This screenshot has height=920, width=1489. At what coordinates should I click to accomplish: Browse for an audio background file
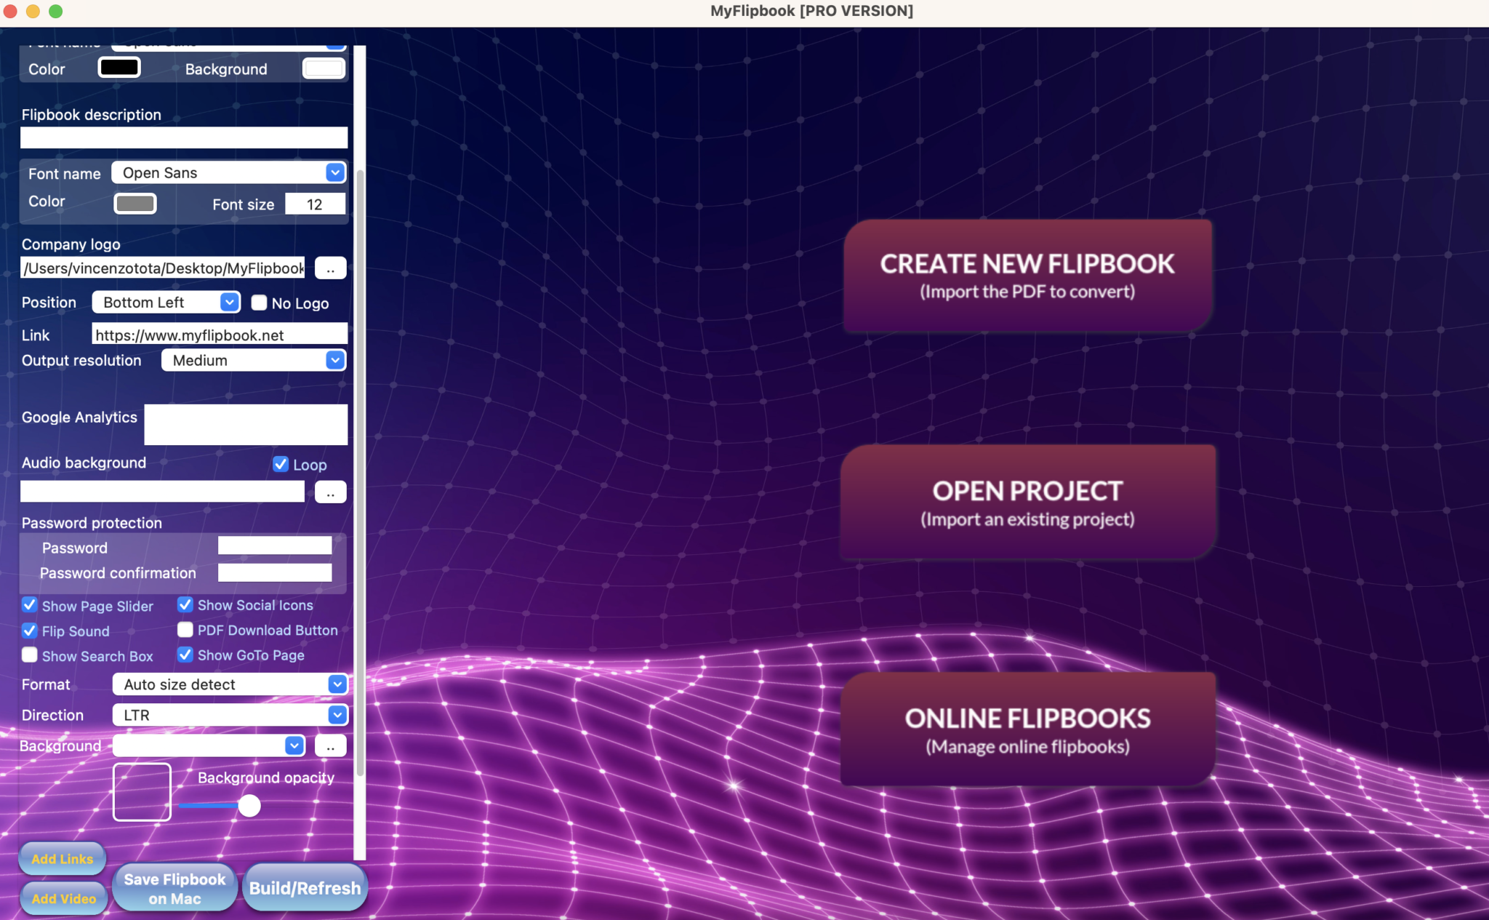331,492
